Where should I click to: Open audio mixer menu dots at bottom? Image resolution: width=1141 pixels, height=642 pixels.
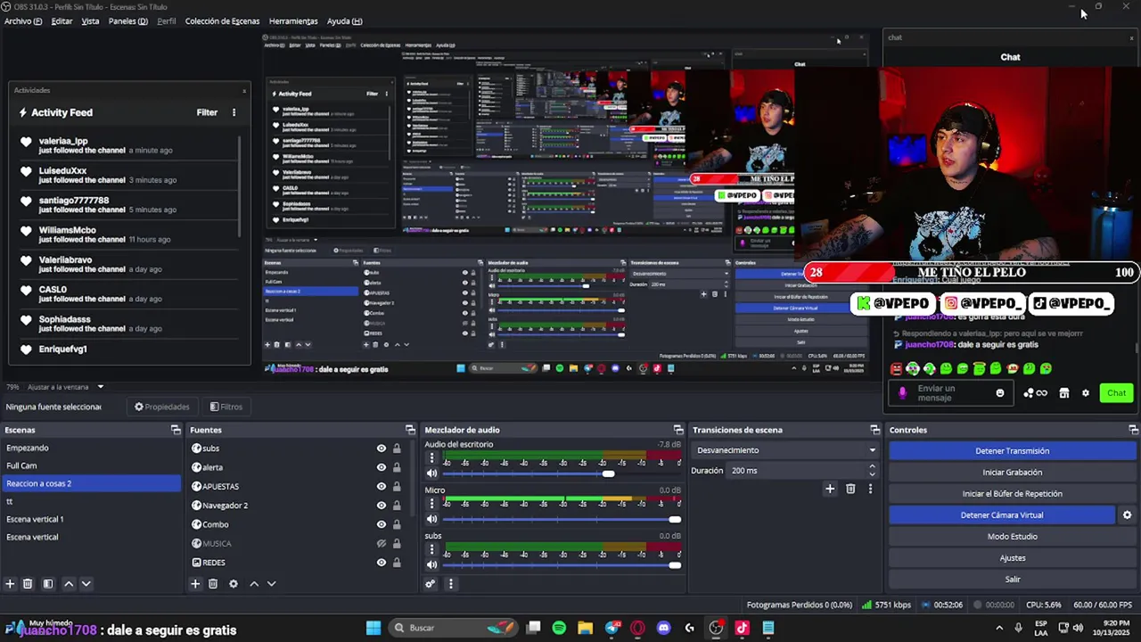tap(450, 584)
